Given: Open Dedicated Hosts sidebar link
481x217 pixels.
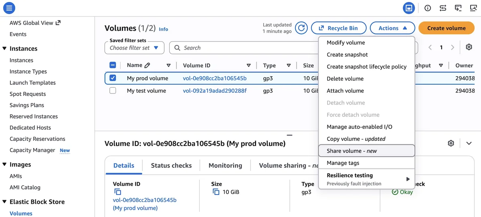Looking at the screenshot, I should pyautogui.click(x=30, y=128).
